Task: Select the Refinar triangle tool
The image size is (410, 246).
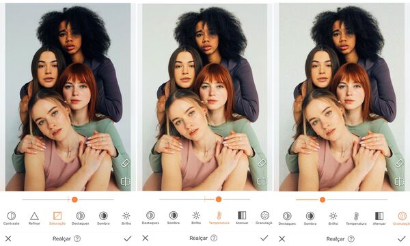Action: 34,218
